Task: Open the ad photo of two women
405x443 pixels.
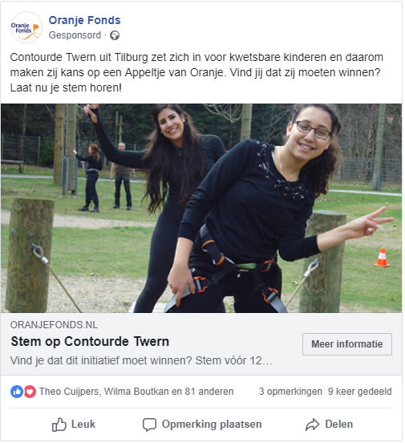Action: pyautogui.click(x=201, y=208)
